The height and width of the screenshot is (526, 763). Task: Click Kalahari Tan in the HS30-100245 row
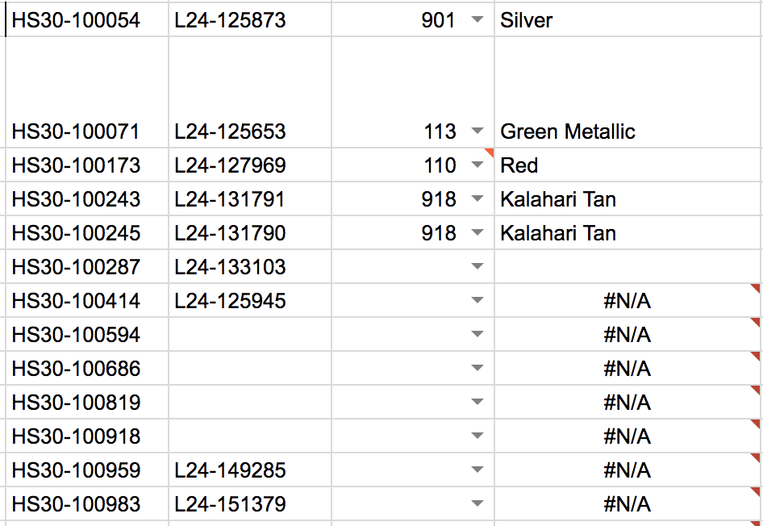click(x=558, y=233)
